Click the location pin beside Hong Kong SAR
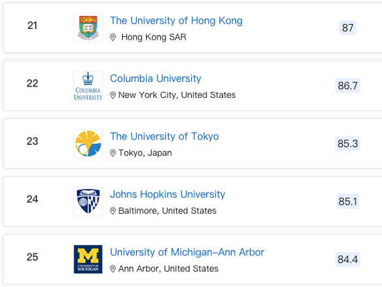382x287 pixels. coord(113,38)
